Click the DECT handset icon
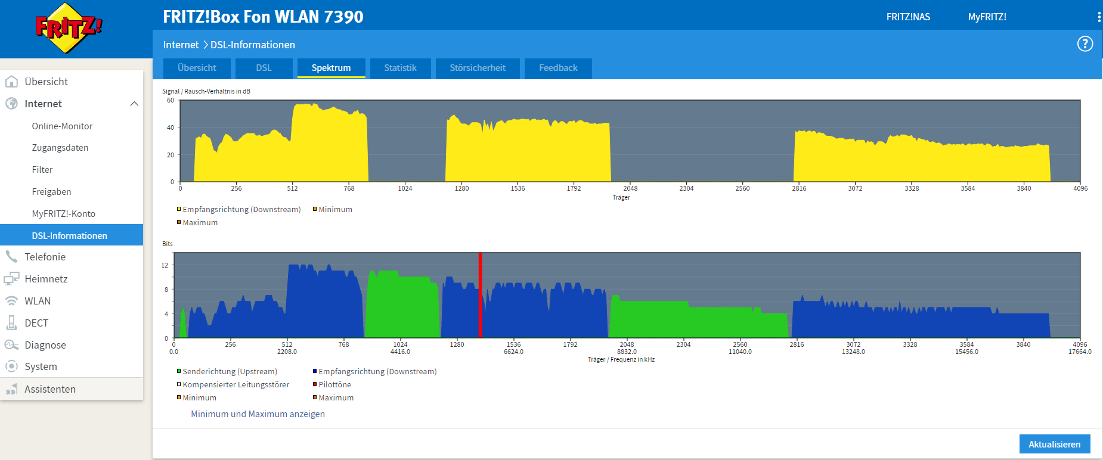 point(11,323)
